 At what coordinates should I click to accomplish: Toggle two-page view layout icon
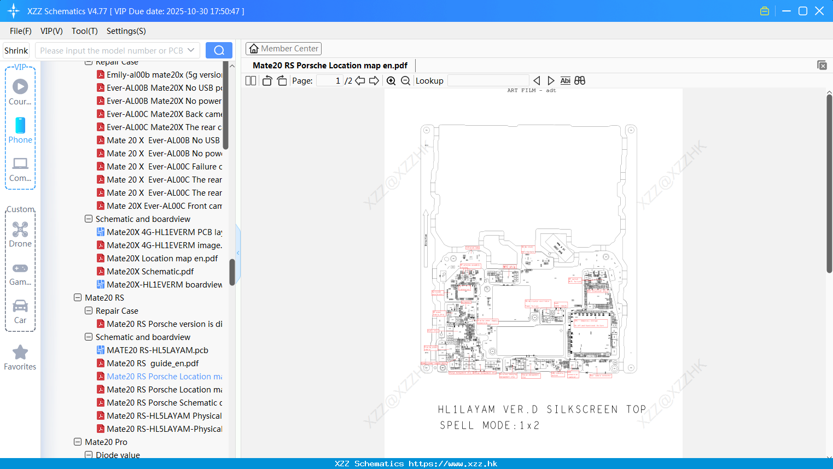pos(251,80)
